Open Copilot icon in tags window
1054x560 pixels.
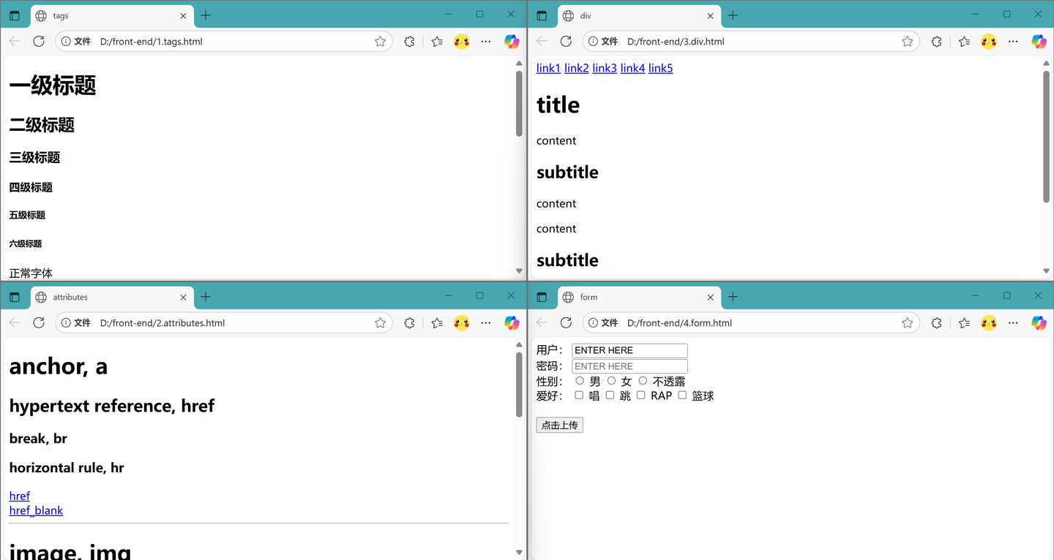[x=512, y=42]
